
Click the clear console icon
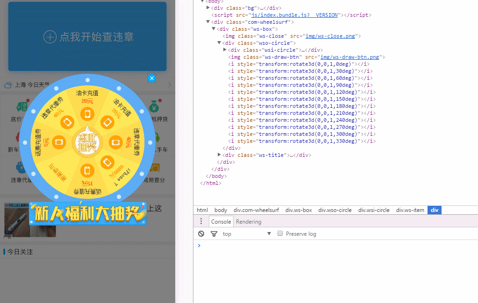point(201,233)
